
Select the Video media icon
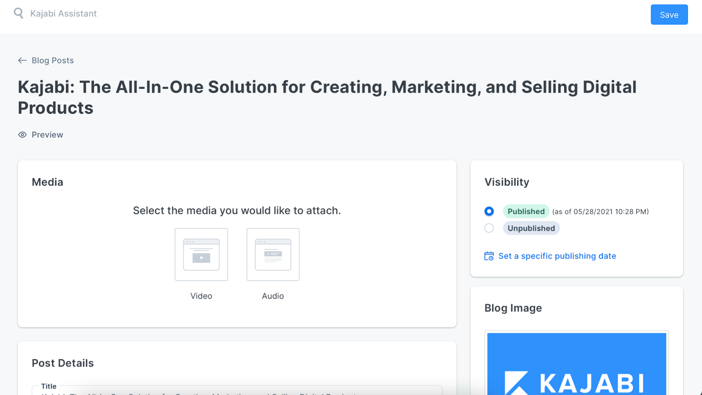coord(201,254)
